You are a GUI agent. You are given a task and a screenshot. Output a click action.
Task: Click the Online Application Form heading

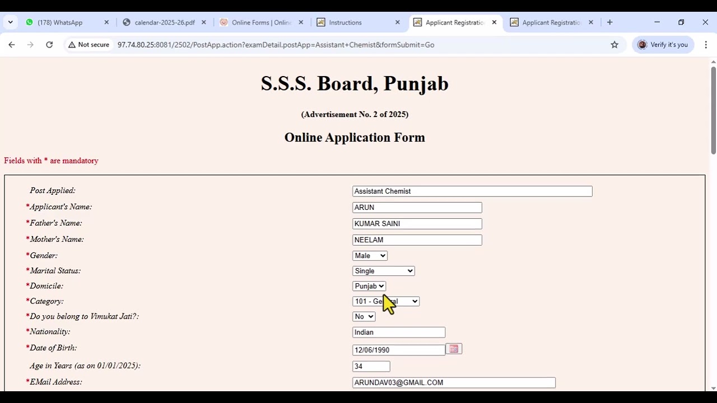355,138
